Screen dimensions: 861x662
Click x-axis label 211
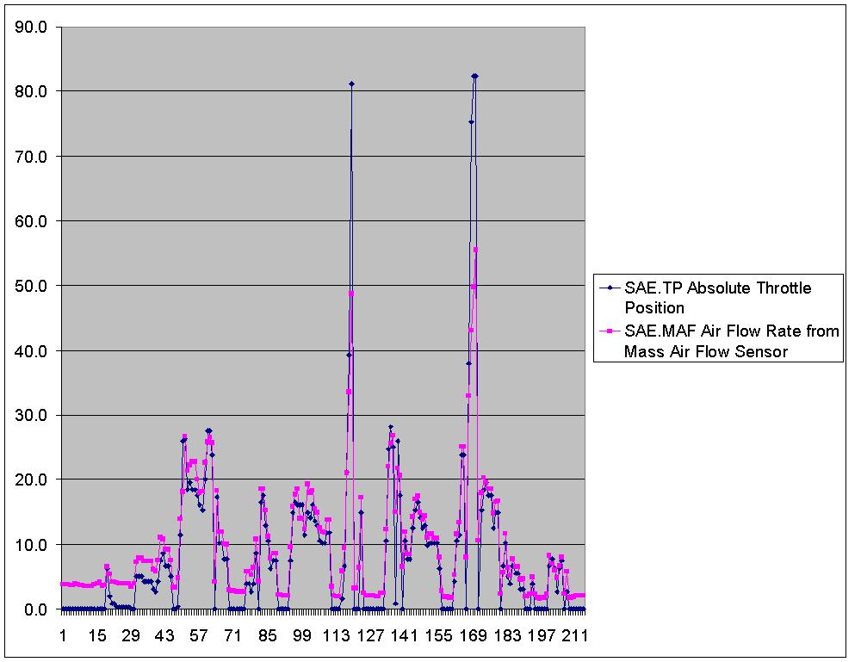click(575, 635)
